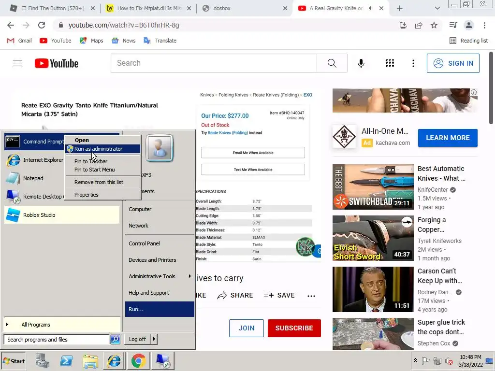This screenshot has width=495, height=371.
Task: Open YouTube hamburger guide menu
Action: coord(17,63)
